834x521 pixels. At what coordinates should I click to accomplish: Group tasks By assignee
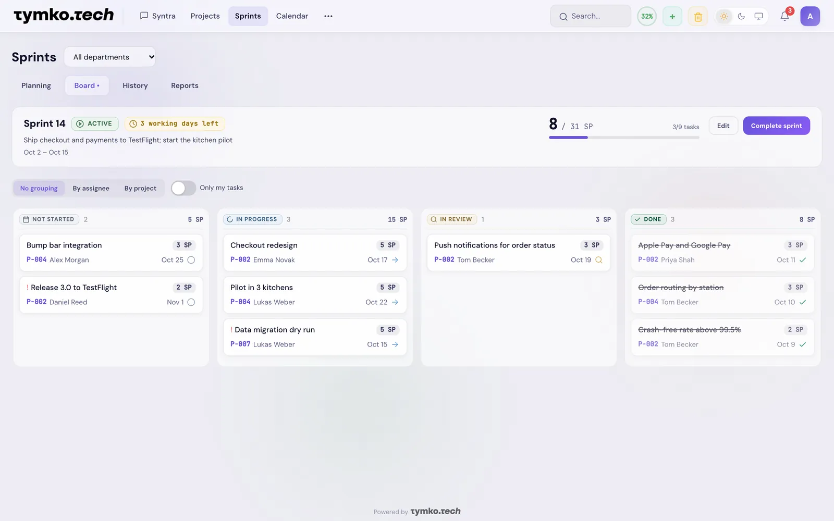tap(91, 188)
